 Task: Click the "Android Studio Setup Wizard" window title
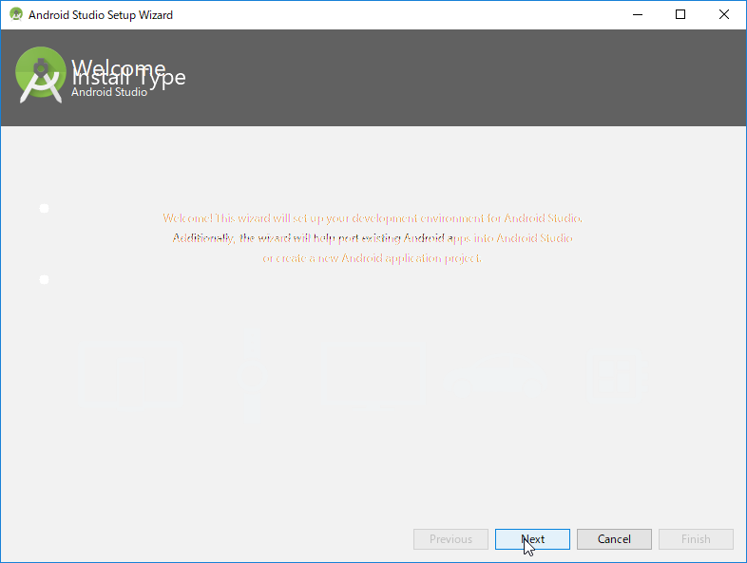coord(101,15)
